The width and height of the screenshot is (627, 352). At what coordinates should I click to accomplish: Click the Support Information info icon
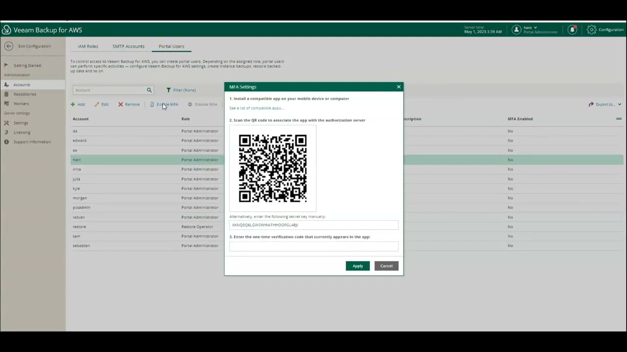point(6,142)
